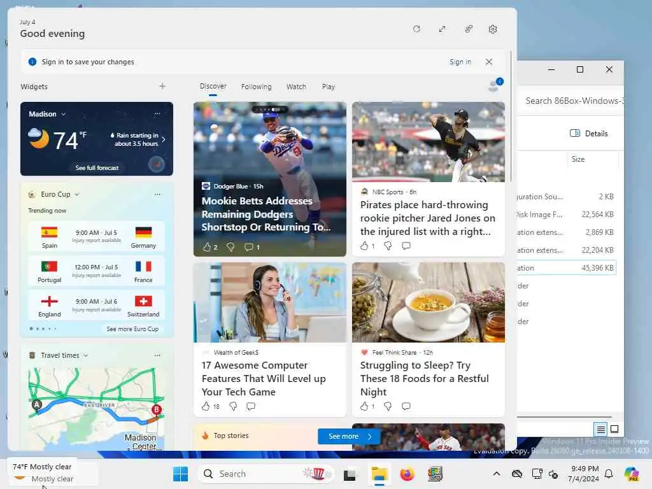Open the Play tab
Screen dimensions: 652x489
[328, 87]
